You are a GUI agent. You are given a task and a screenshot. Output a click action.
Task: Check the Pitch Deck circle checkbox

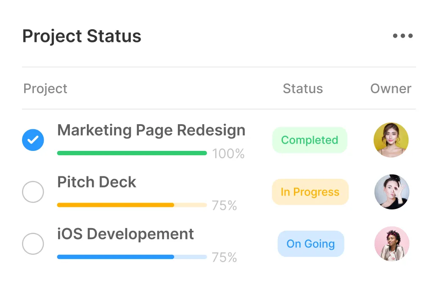[x=33, y=192]
